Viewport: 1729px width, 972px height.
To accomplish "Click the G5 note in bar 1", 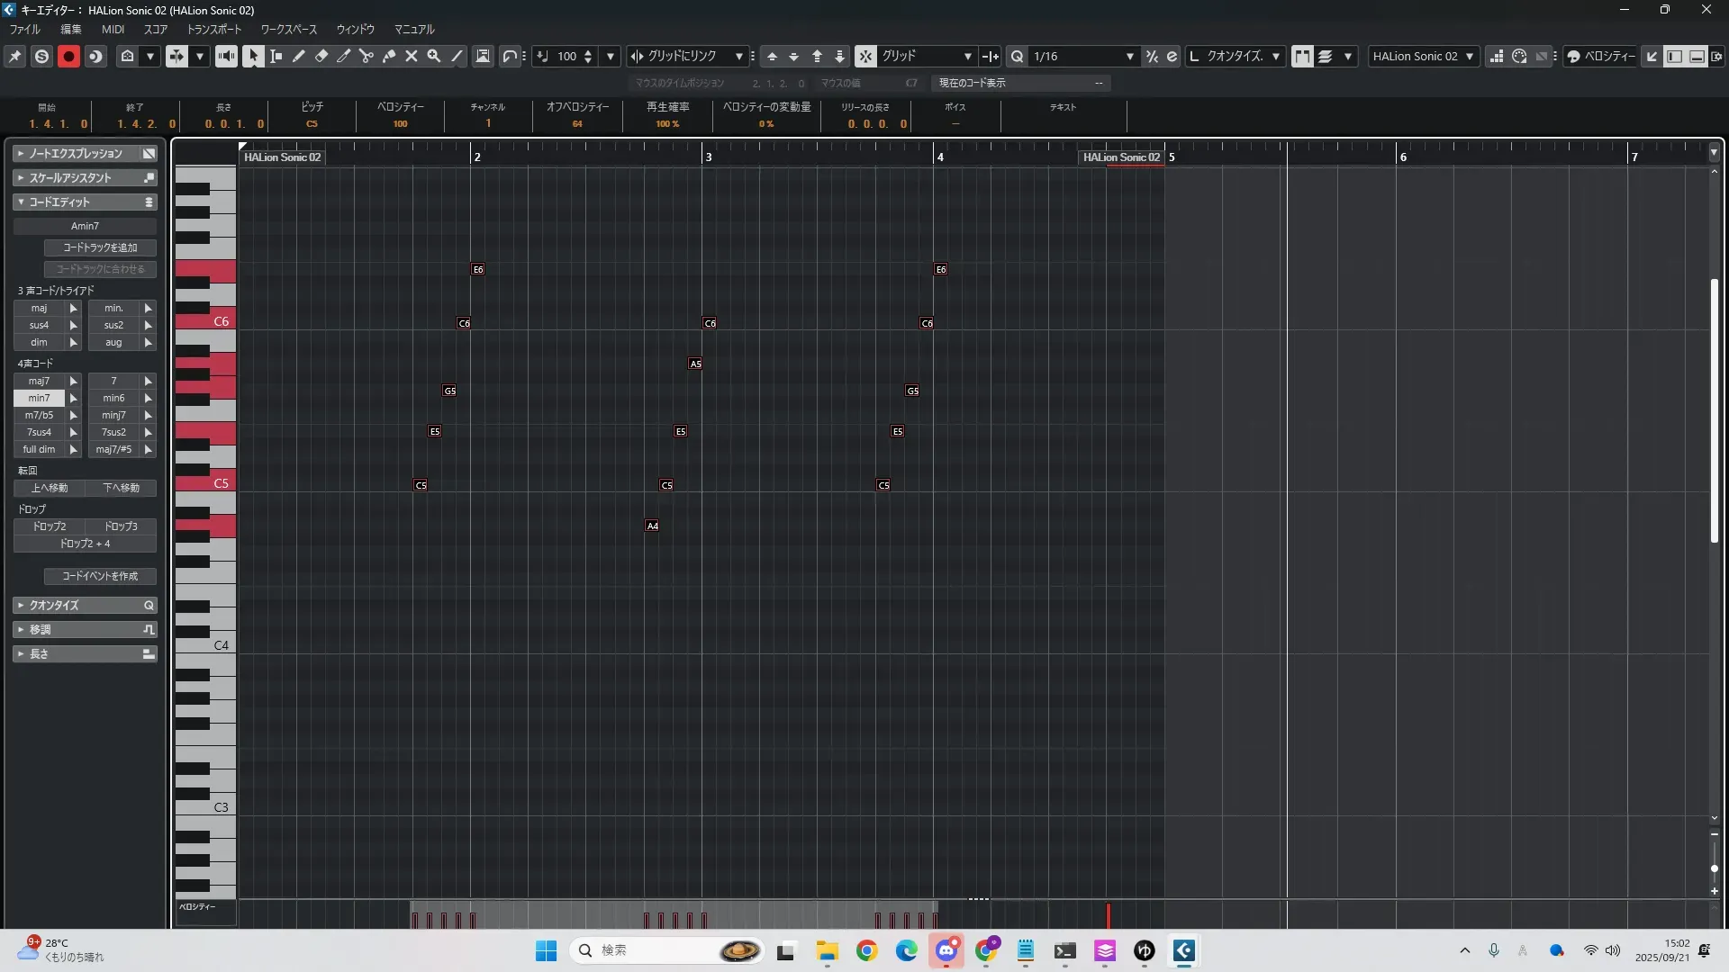I will point(449,391).
